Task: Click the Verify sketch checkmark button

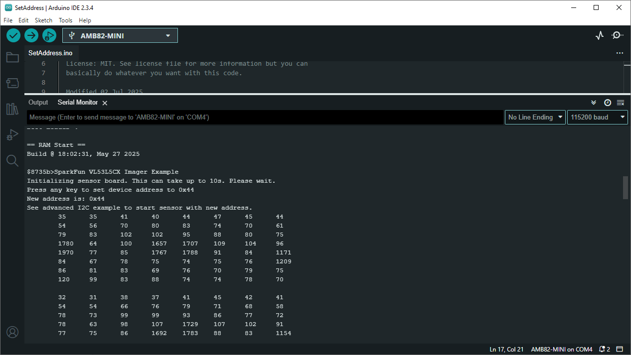Action: tap(13, 35)
